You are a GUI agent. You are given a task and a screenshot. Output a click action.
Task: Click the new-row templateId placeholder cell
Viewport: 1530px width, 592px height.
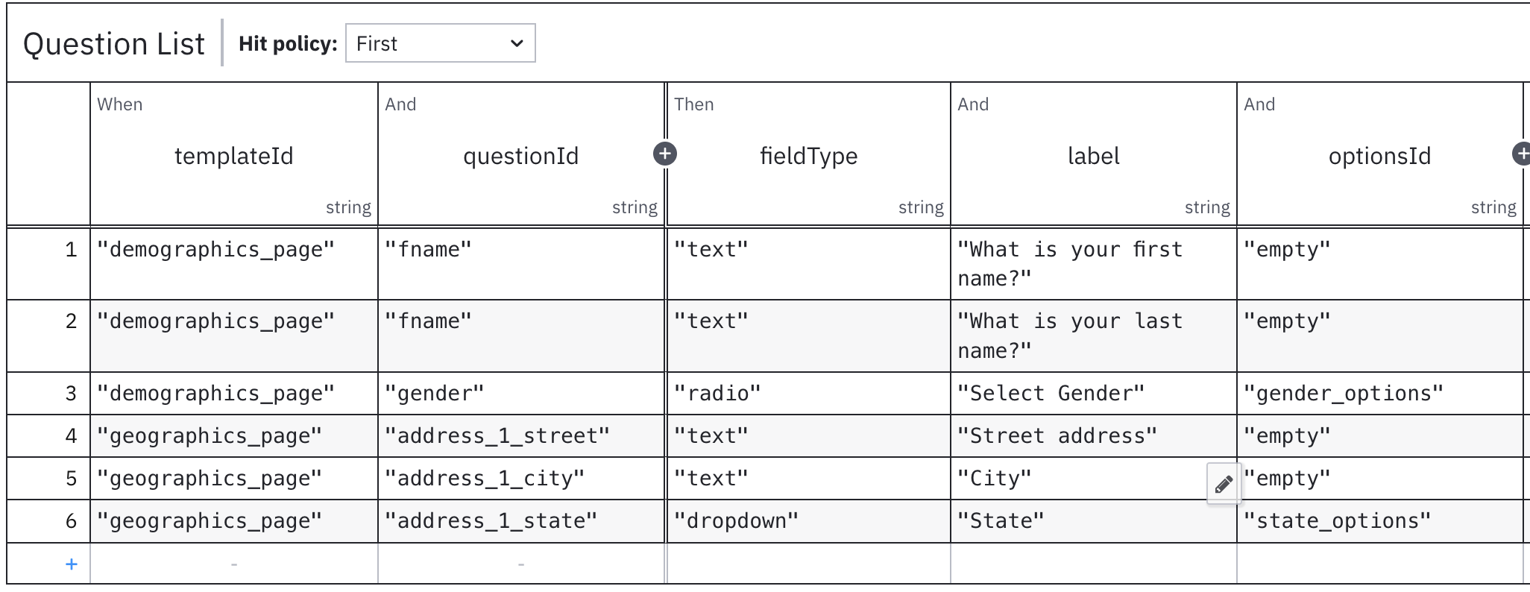click(x=234, y=564)
